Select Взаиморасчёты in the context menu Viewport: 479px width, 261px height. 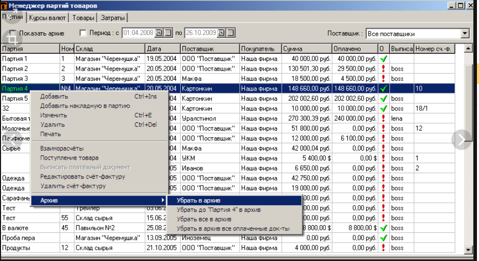tap(62, 148)
